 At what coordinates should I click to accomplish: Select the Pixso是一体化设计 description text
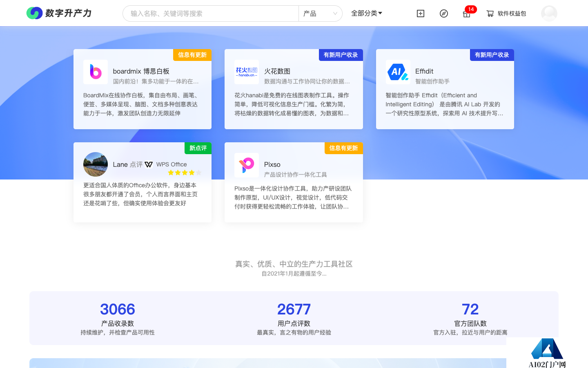tap(293, 197)
